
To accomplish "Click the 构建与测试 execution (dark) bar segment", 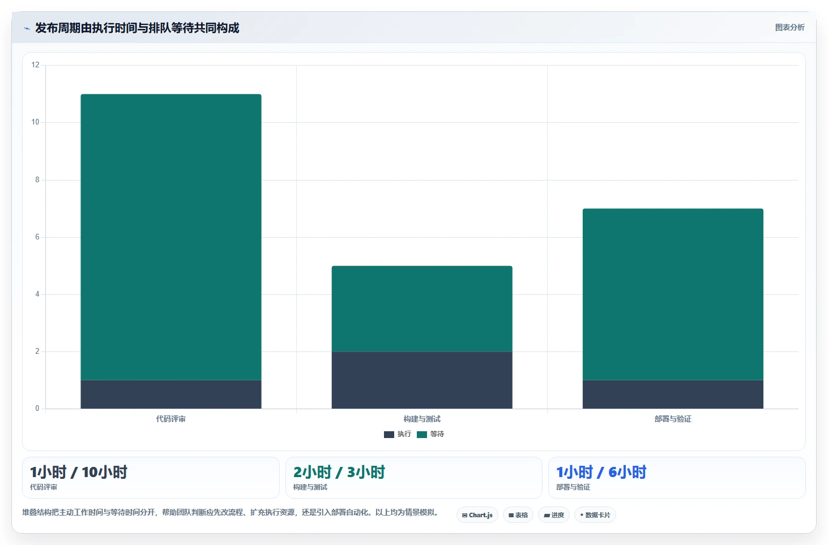I will [422, 380].
